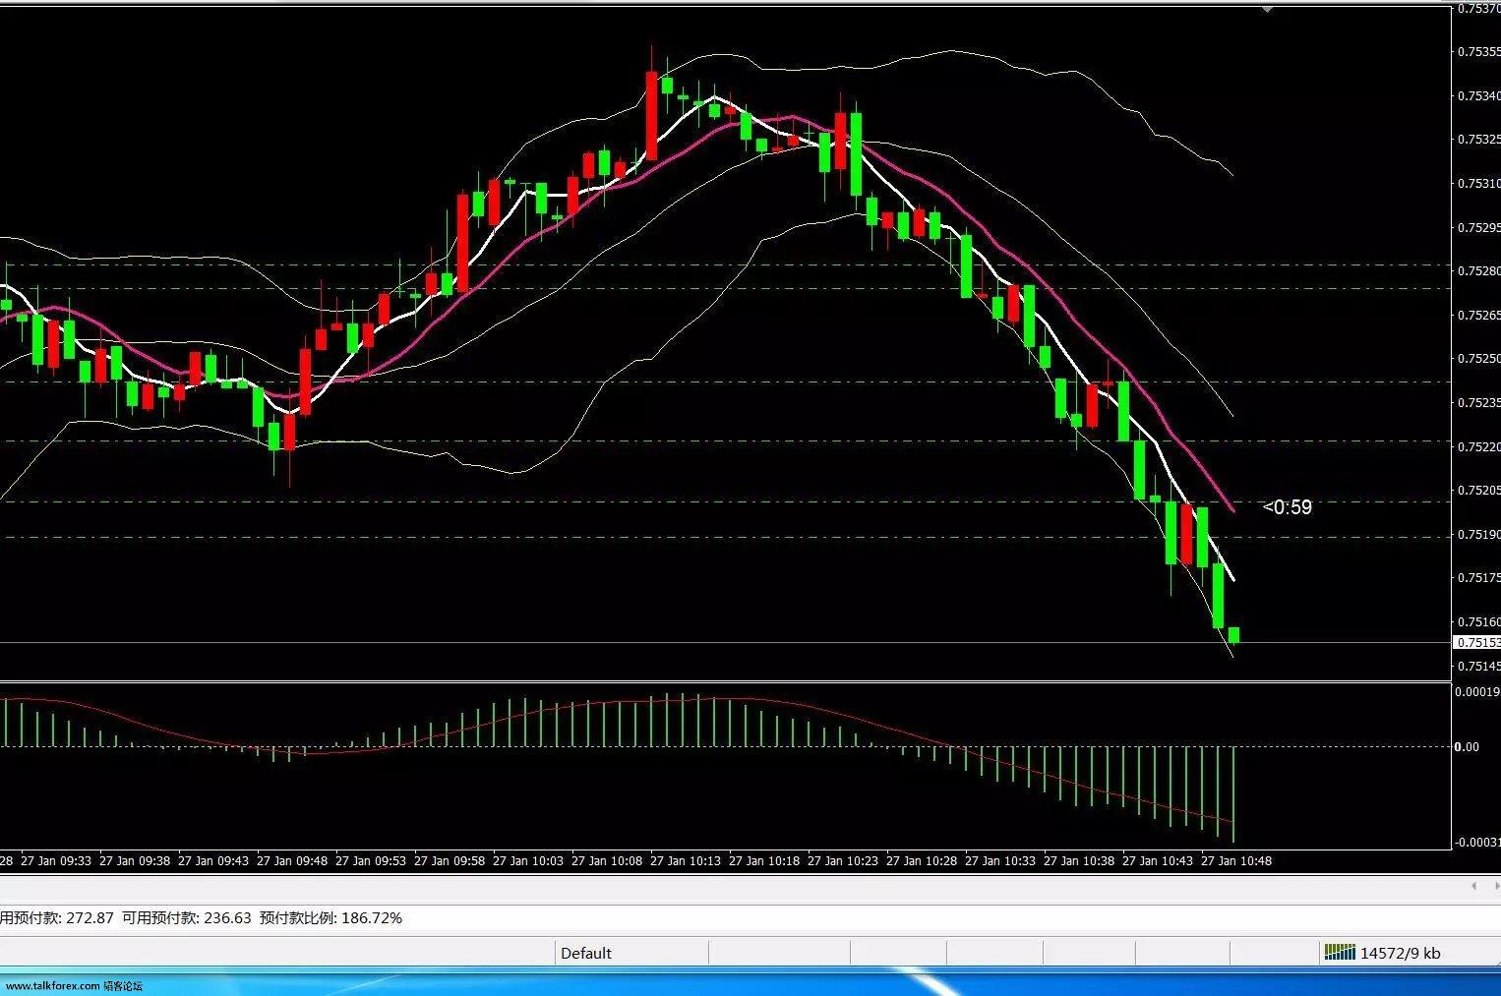Click the 27 Jan 10:48 time label

tap(1236, 860)
